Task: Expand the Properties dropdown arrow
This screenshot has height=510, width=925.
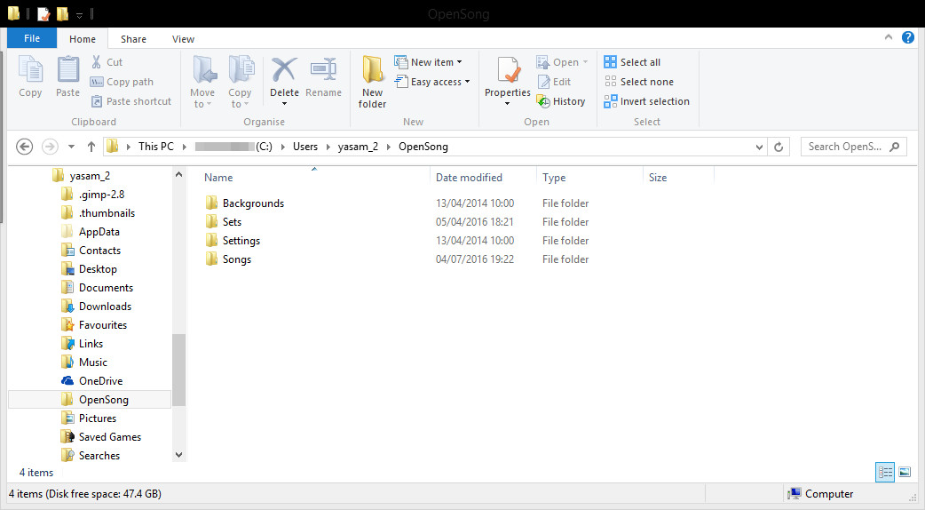Action: [508, 104]
